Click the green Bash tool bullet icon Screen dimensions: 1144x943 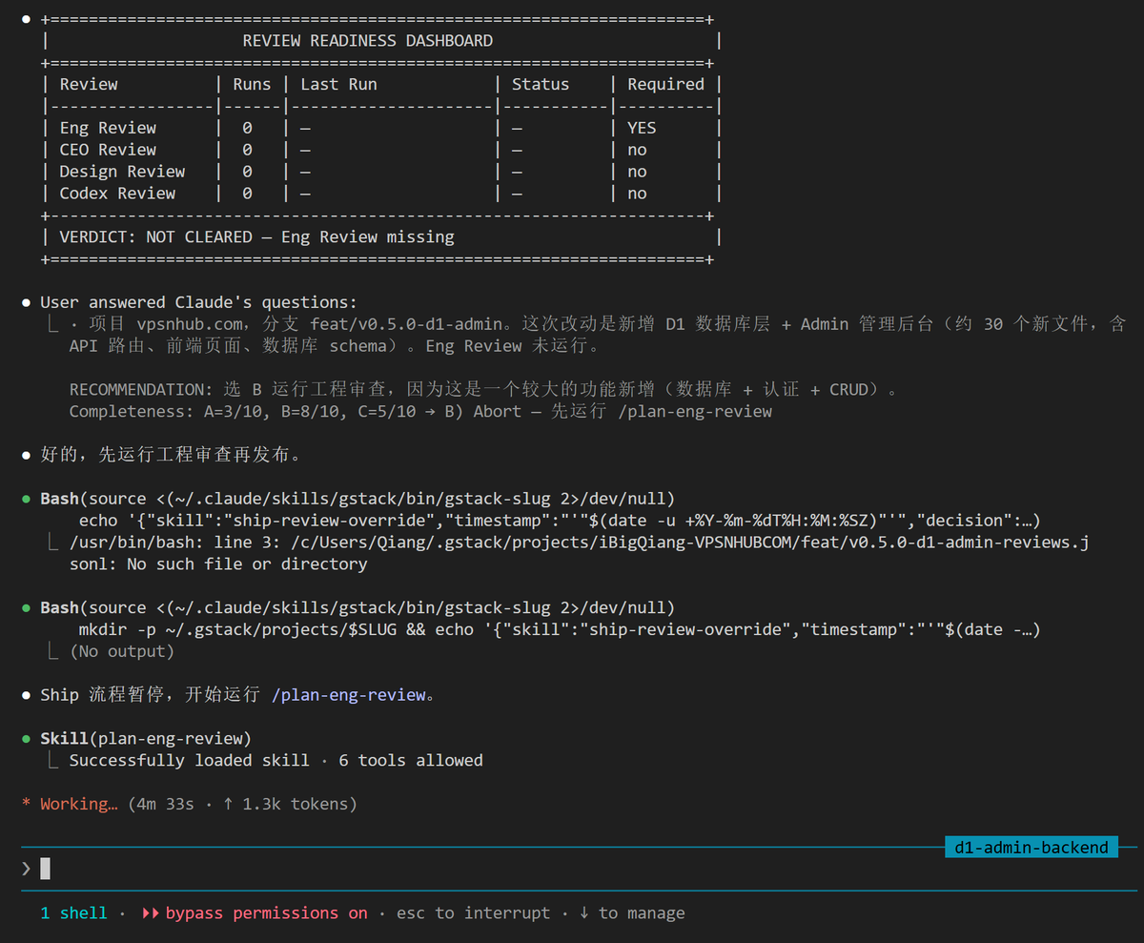click(x=27, y=498)
